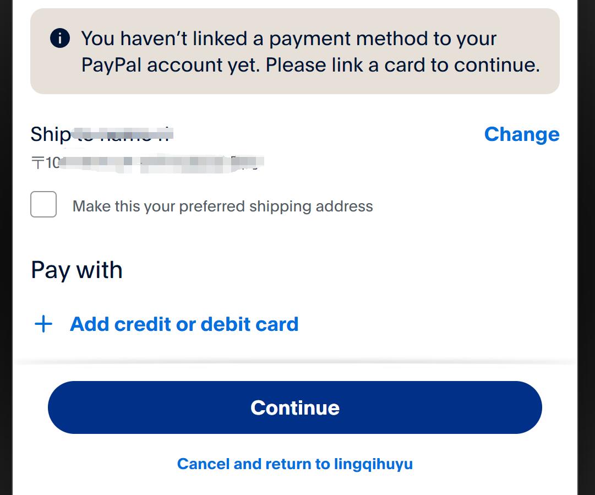Image resolution: width=595 pixels, height=495 pixels.
Task: Click the info icon in the notice banner
Action: pyautogui.click(x=60, y=39)
